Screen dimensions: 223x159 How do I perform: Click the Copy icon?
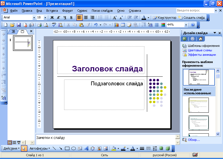click(75, 25)
